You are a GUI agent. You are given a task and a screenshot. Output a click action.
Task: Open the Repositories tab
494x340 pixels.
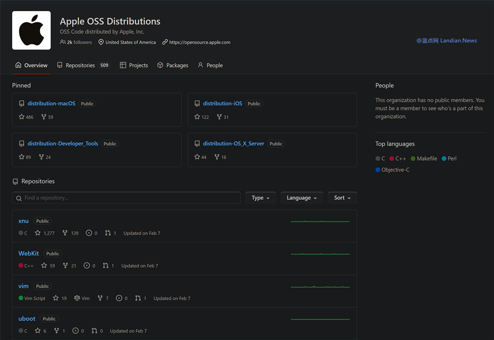(83, 65)
